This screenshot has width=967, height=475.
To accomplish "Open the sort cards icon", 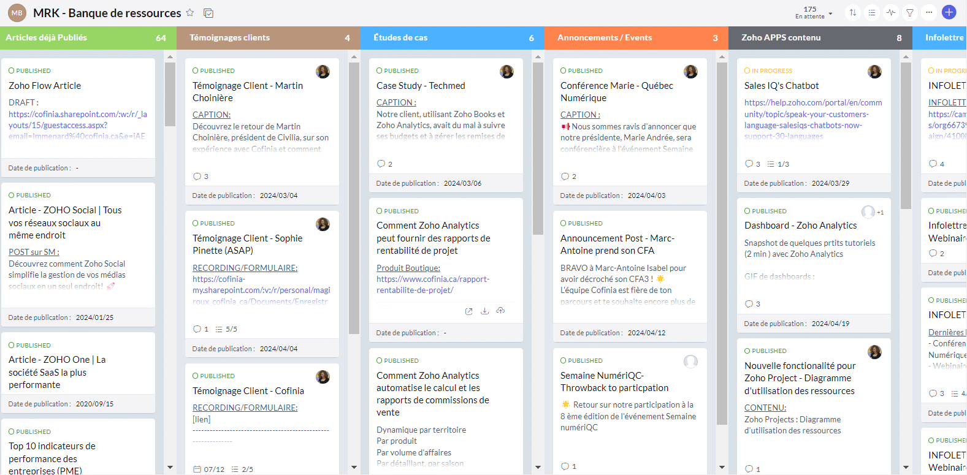I will click(853, 12).
